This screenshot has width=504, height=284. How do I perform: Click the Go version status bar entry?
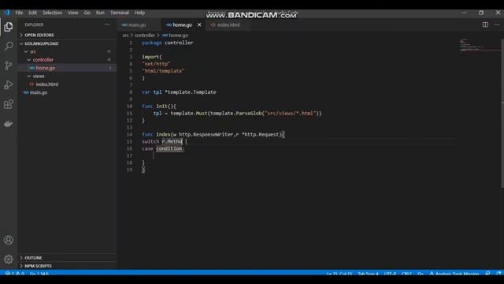pos(39,274)
